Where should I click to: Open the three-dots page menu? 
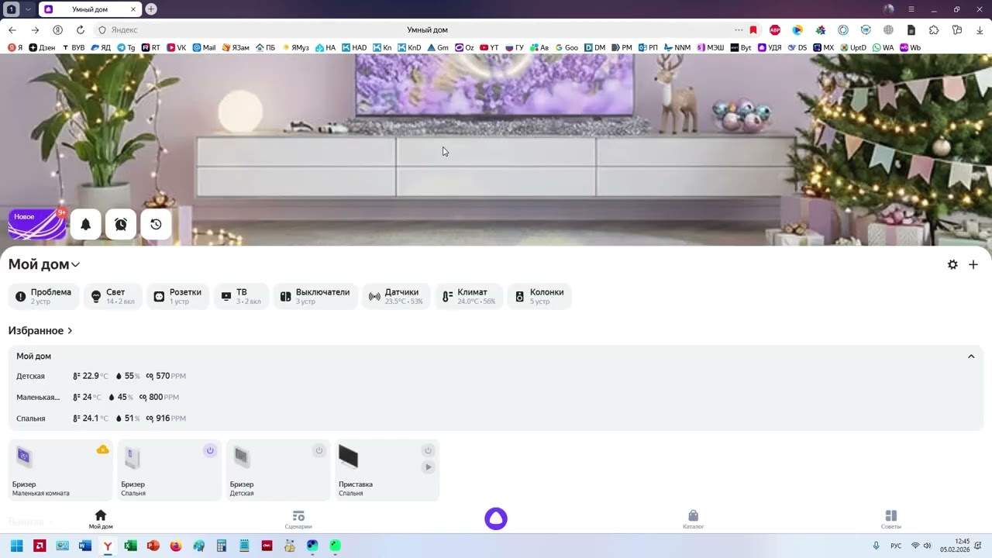pos(739,30)
